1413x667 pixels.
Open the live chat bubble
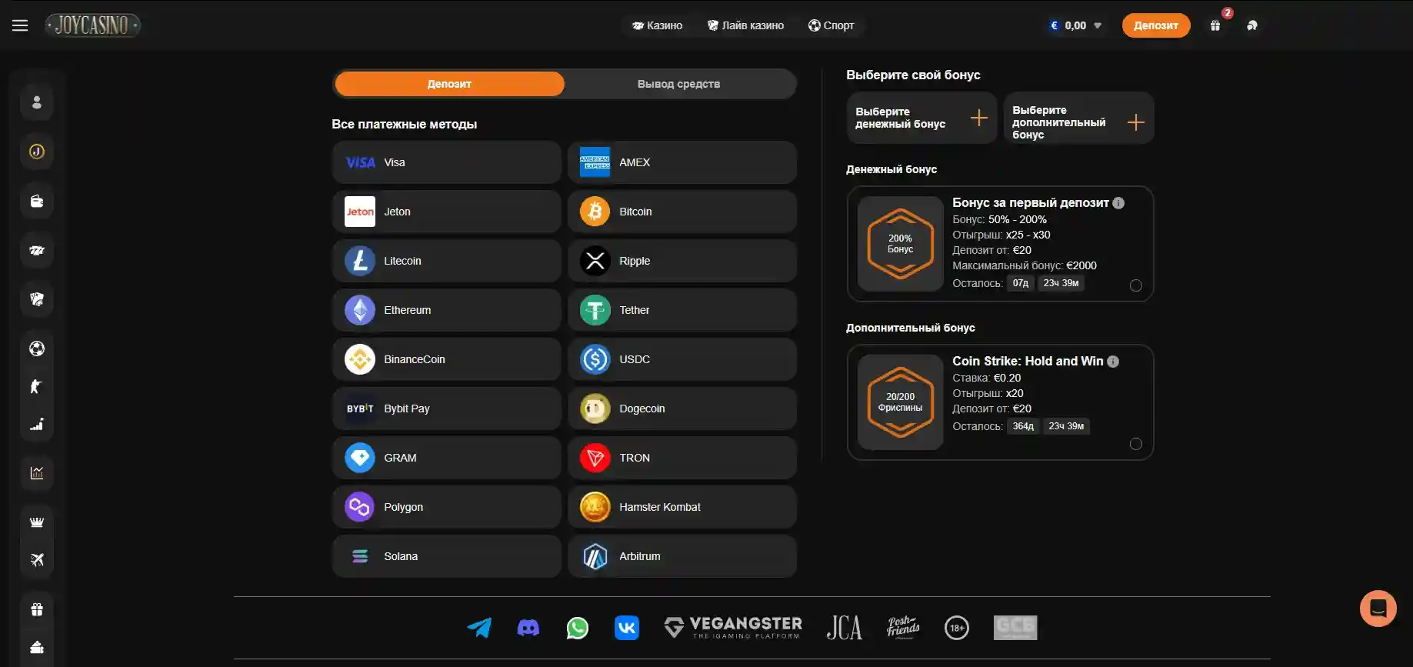tap(1378, 609)
